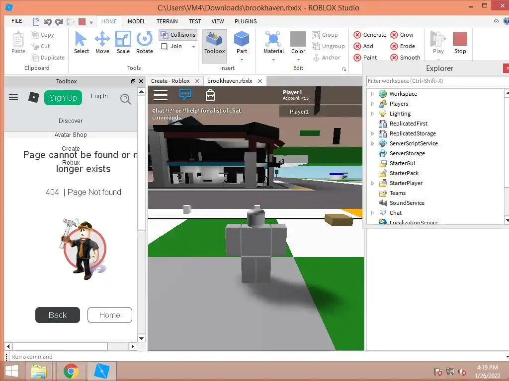Click the Add terrain tool

click(363, 46)
